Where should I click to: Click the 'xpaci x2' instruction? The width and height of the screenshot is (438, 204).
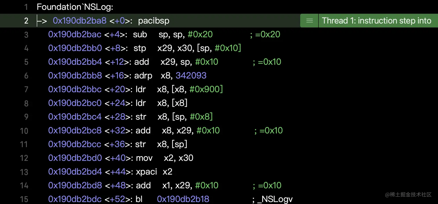tap(154, 172)
